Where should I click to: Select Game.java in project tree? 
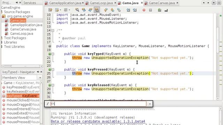click(x=18, y=20)
